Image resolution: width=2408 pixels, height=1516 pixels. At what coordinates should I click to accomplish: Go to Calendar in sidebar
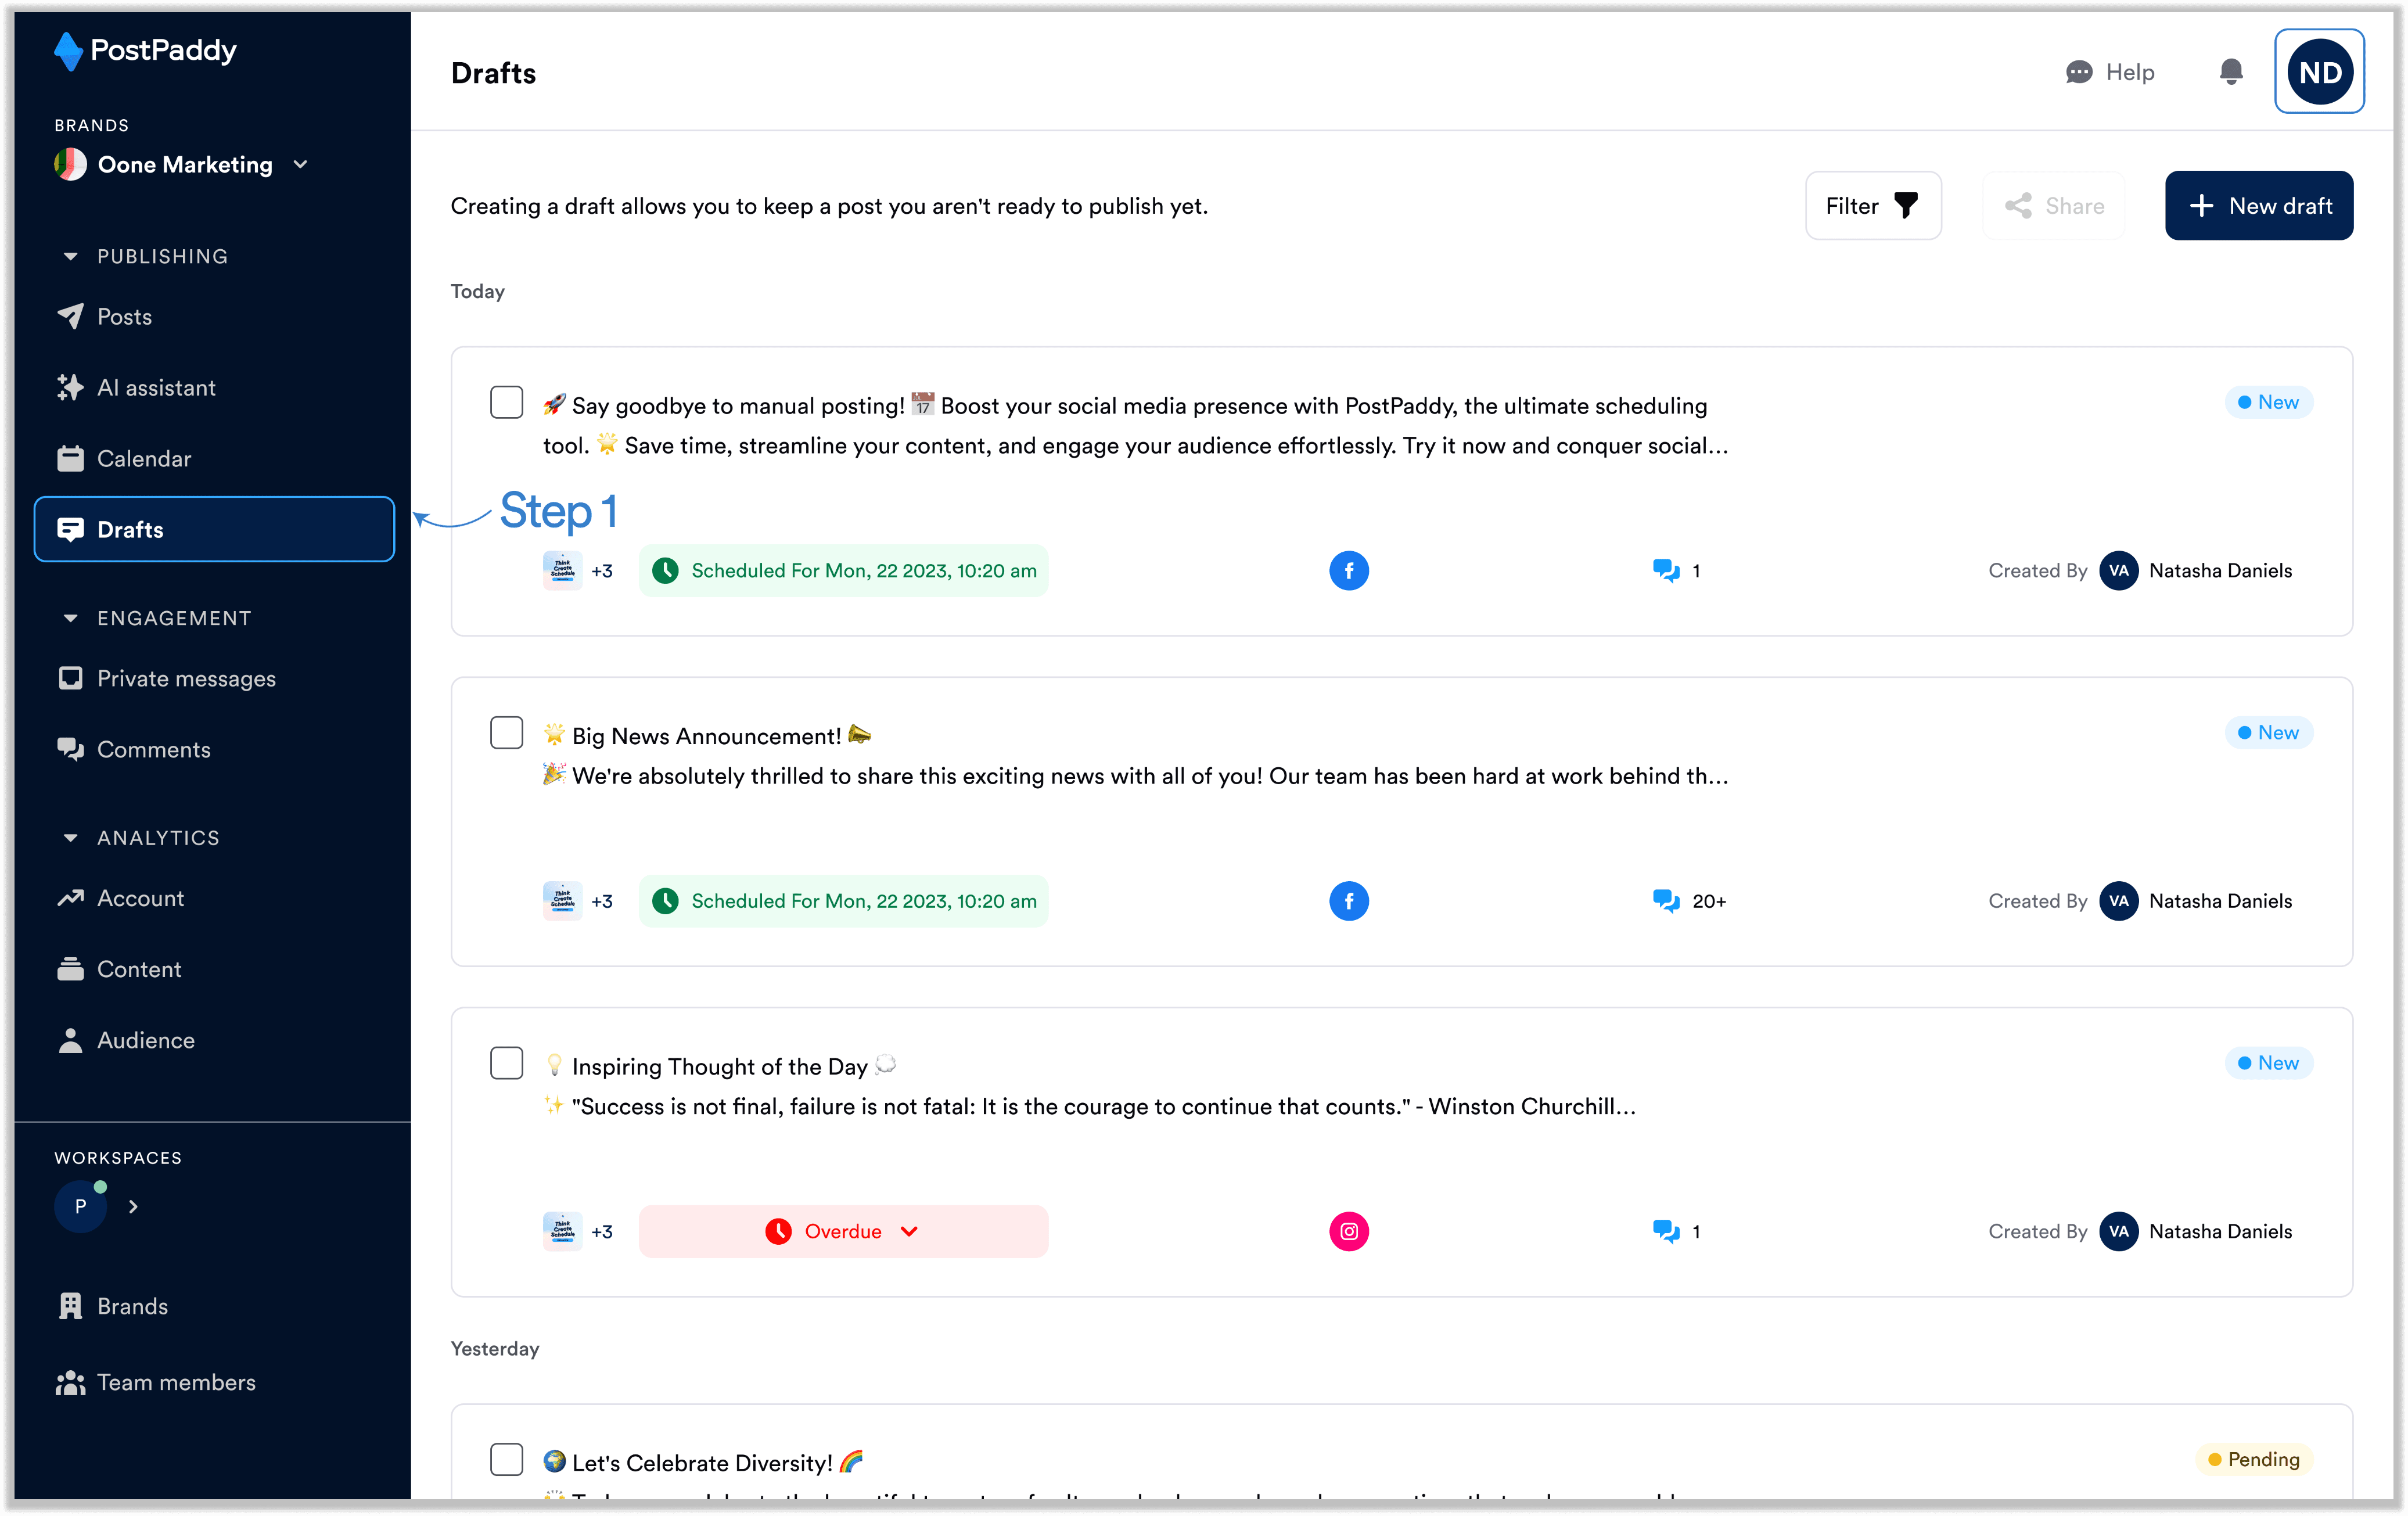pos(143,459)
